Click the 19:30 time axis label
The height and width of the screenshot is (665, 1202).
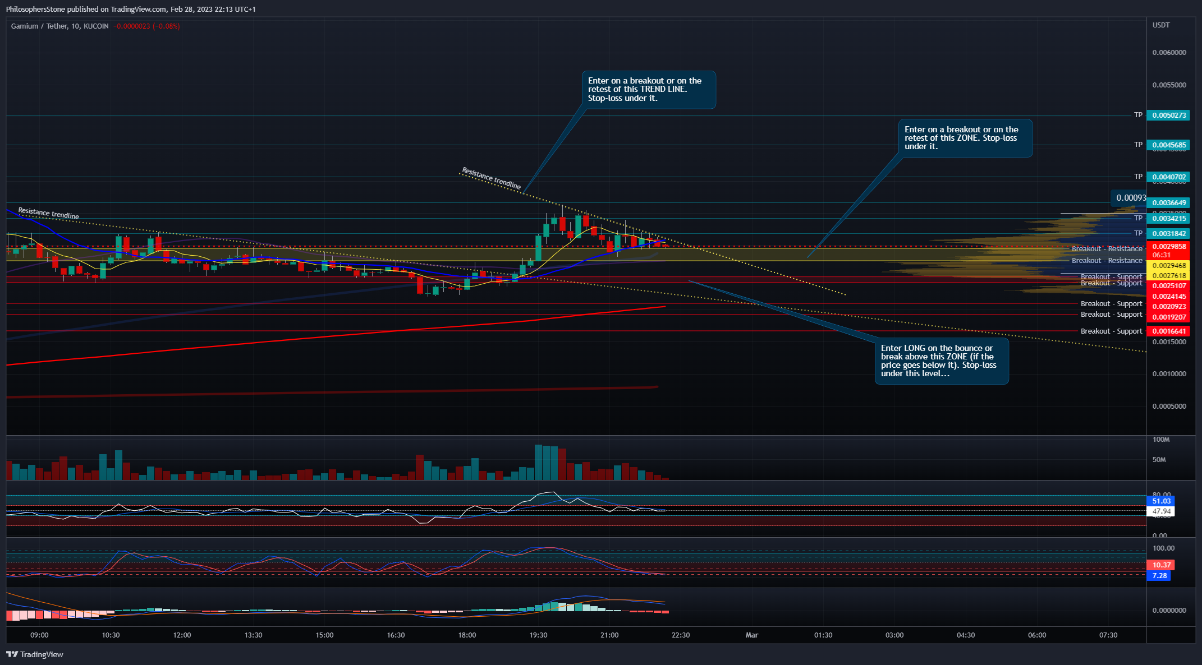pos(538,635)
